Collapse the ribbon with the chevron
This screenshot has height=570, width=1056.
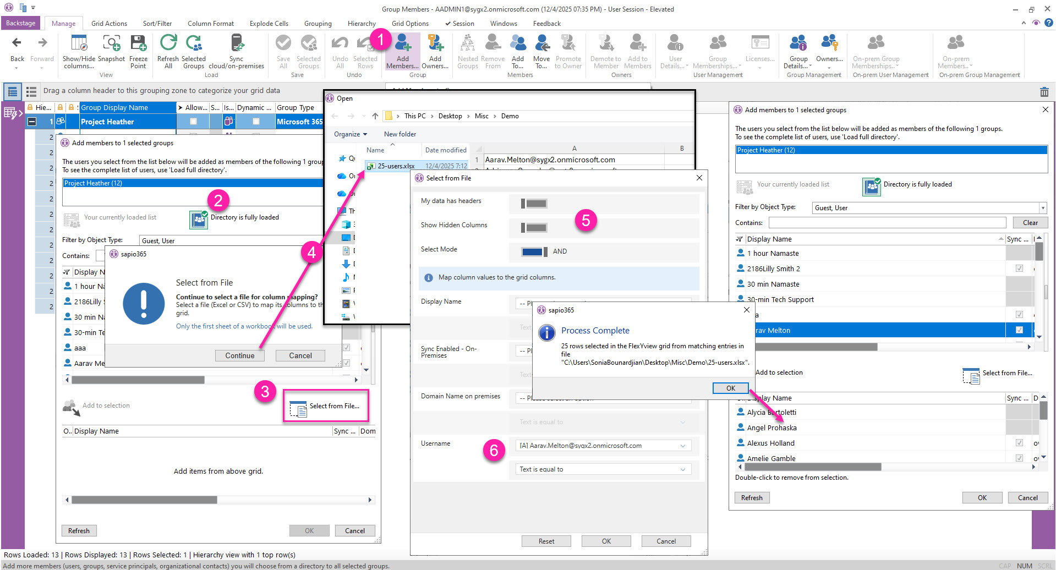(x=1024, y=23)
